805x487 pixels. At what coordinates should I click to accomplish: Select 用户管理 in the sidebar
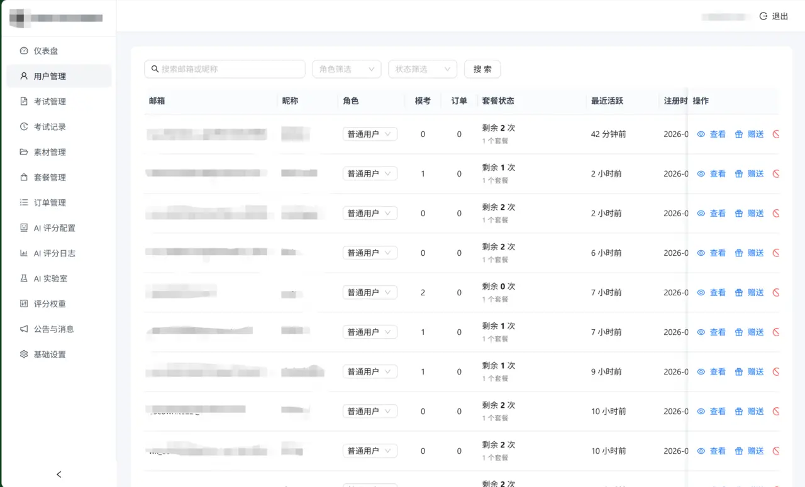click(58, 76)
